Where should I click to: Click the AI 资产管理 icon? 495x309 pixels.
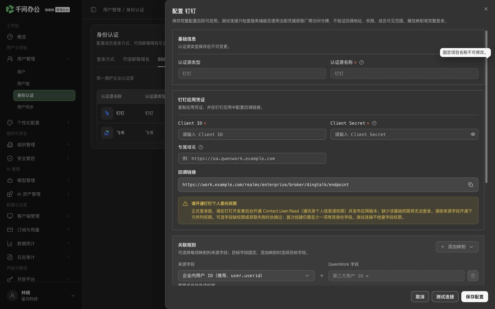point(10,194)
